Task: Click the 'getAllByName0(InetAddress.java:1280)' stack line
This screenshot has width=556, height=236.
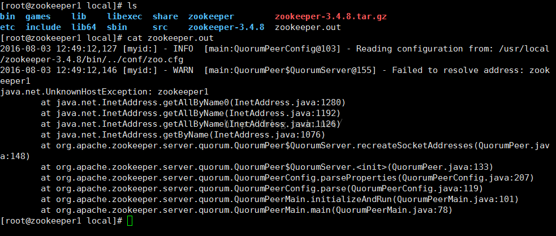Action: pos(193,102)
